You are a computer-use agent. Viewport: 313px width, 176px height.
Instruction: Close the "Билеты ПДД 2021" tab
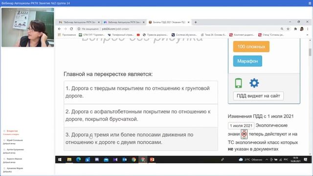tap(188, 22)
